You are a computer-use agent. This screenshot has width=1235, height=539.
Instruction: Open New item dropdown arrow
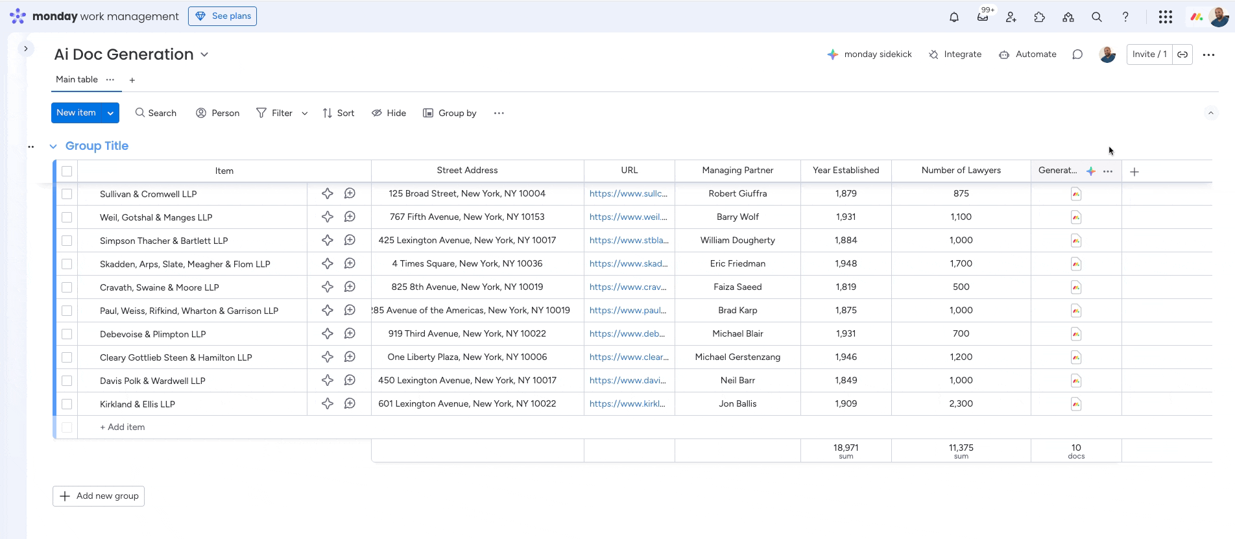111,113
